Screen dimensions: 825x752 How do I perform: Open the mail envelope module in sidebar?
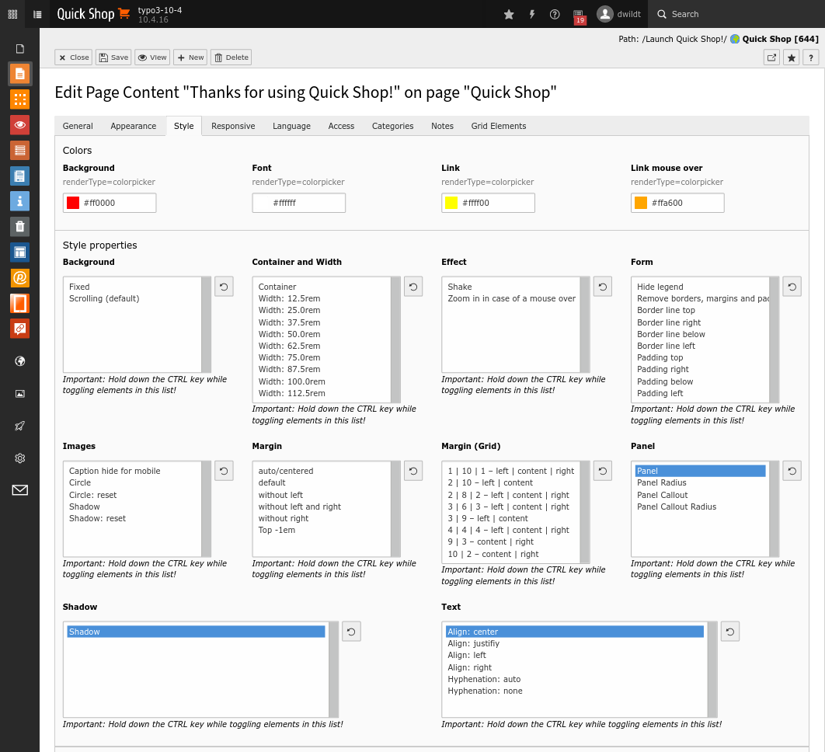20,490
